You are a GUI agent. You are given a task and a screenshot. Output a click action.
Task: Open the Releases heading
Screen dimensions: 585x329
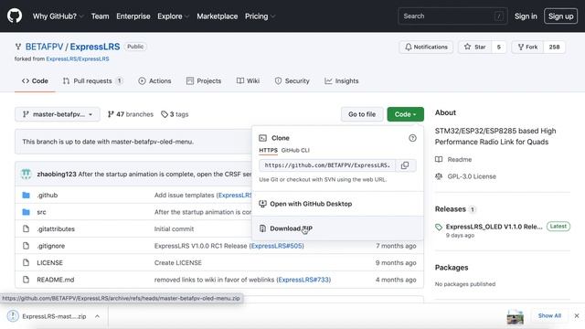[451, 209]
